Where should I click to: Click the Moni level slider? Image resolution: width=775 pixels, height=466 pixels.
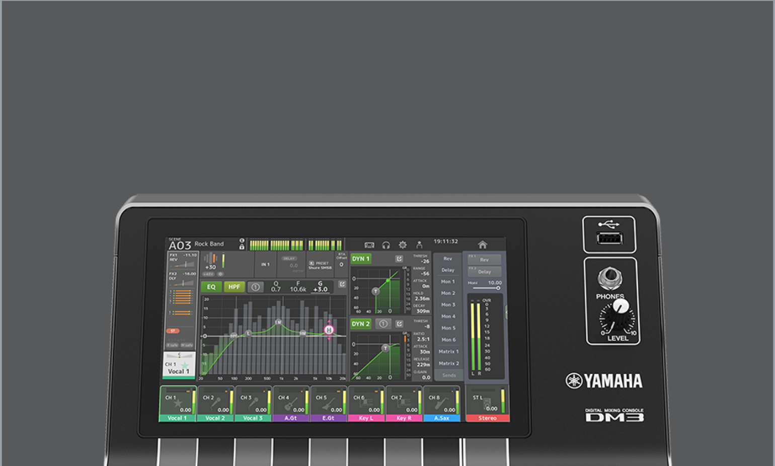[x=486, y=288]
